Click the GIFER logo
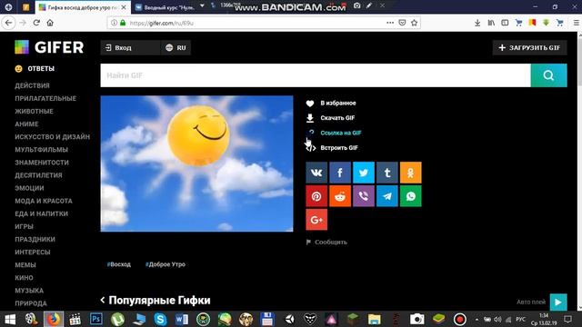582x327 pixels. click(x=49, y=47)
